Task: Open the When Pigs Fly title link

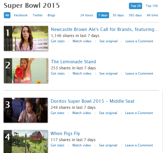Action: (65, 133)
